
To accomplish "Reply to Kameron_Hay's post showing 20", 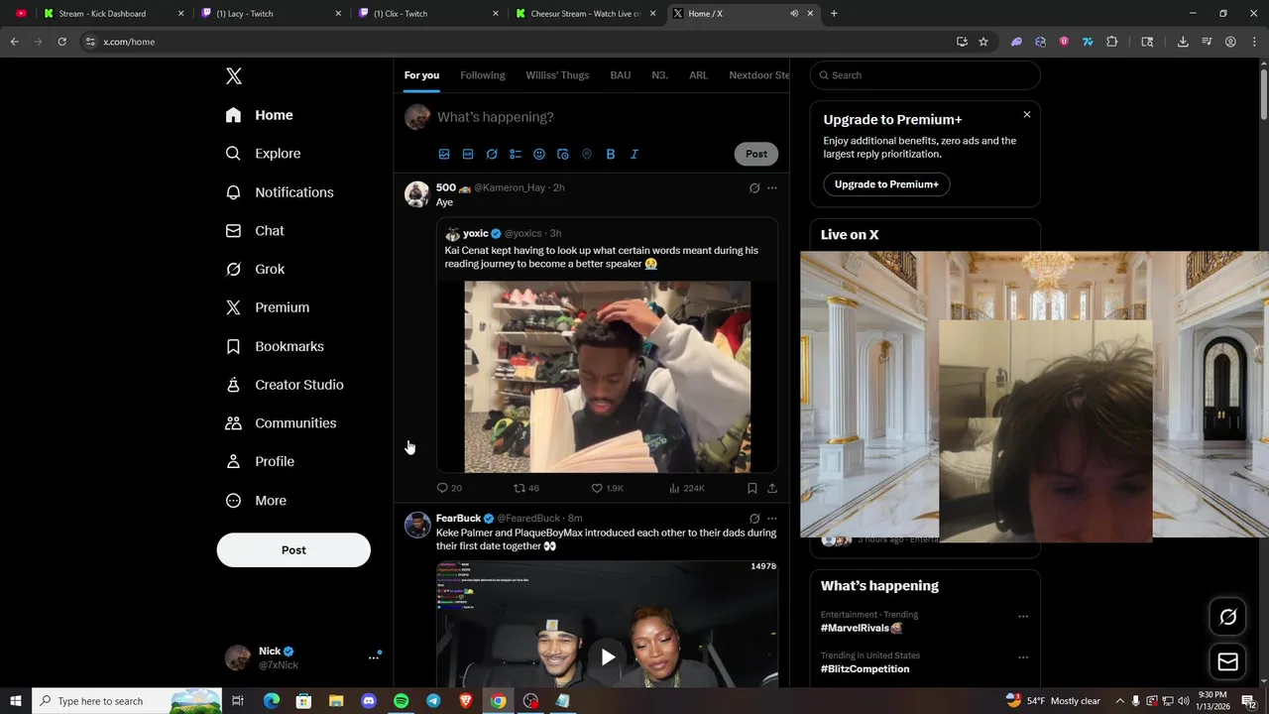I will click(x=449, y=488).
